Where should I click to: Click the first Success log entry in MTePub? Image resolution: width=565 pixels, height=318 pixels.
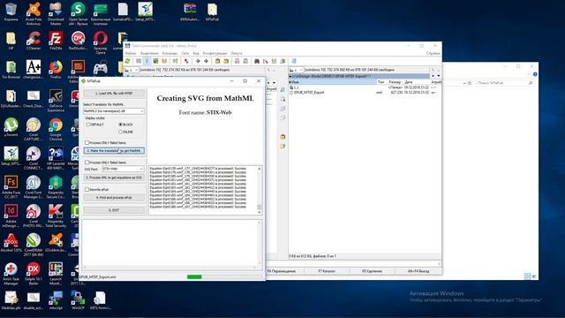pos(198,169)
